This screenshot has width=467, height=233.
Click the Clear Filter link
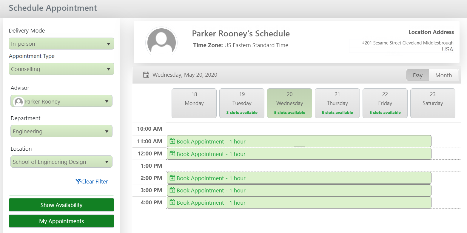pos(95,181)
